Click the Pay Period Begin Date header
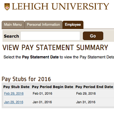 coord(53,87)
